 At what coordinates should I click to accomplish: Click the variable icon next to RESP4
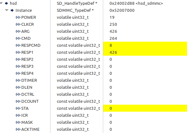pyautogui.click(x=18, y=73)
